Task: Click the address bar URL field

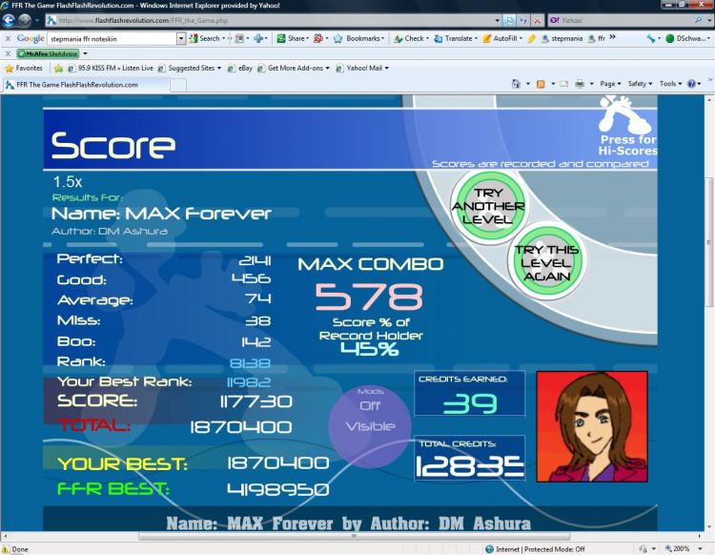Action: [269, 21]
